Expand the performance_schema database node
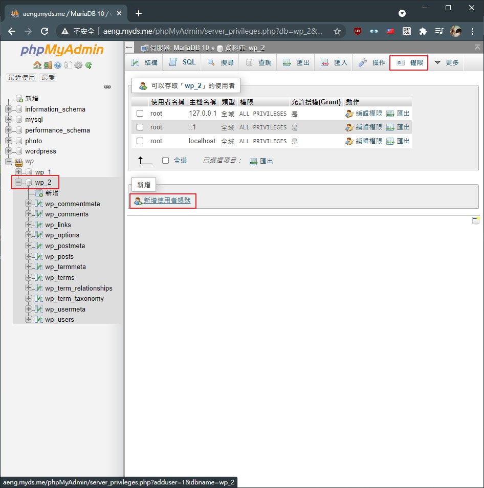The width and height of the screenshot is (484, 488). pos(9,130)
